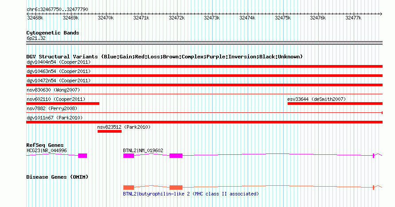Open the dgv1011n67 (Park2010) label
The width and height of the screenshot is (395, 207).
pyautogui.click(x=55, y=118)
